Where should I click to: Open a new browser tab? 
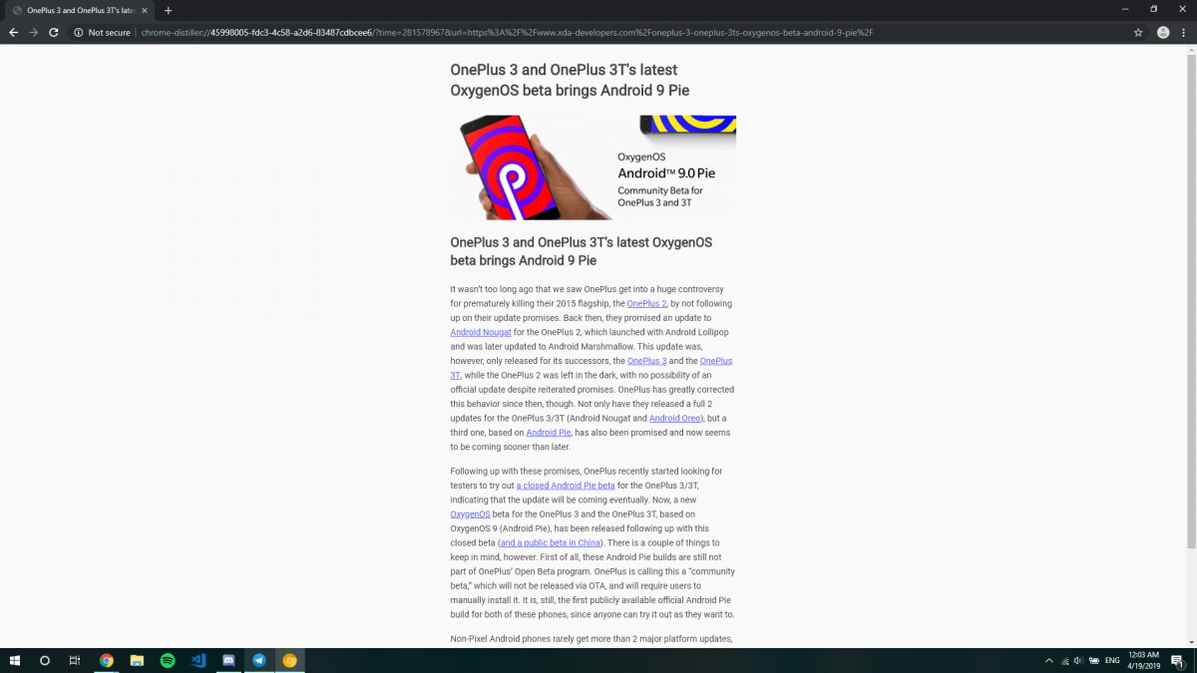click(168, 10)
